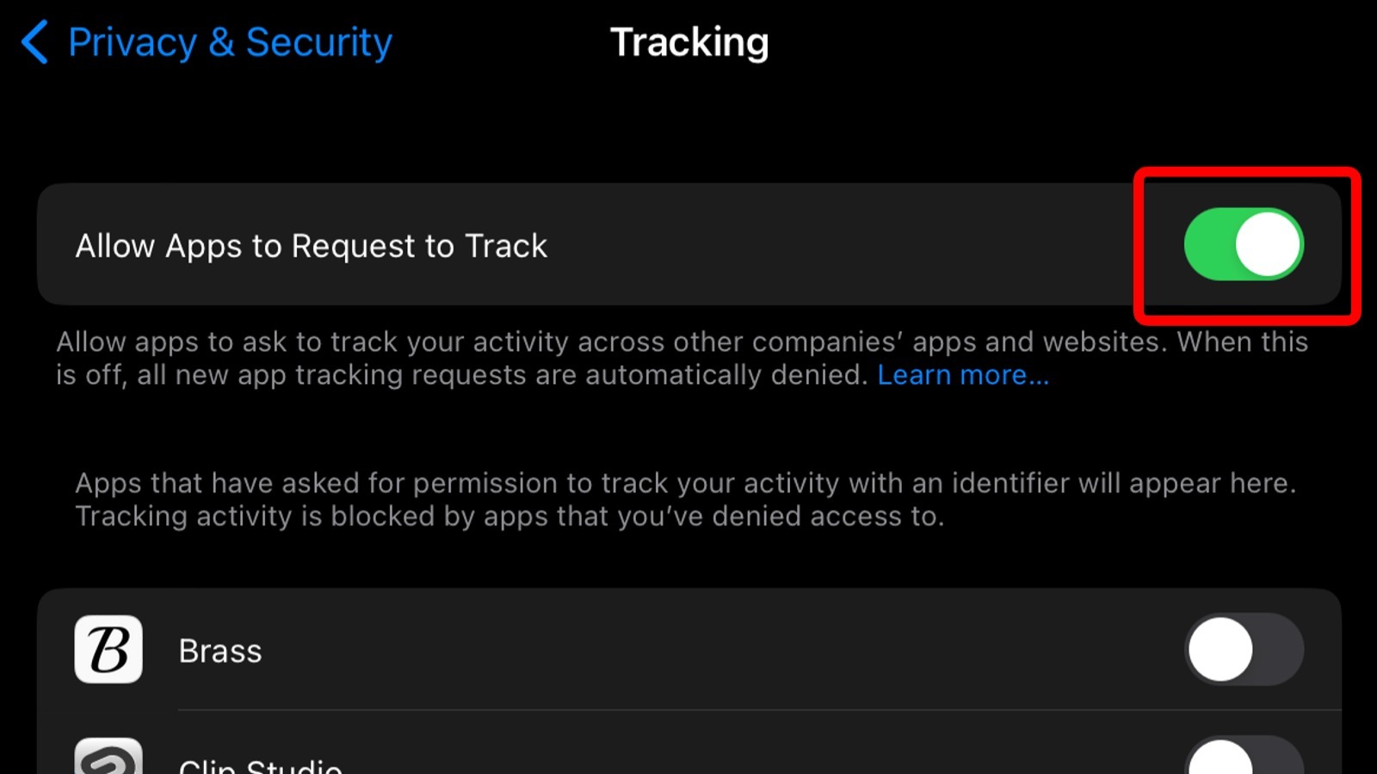Go back to Privacy & Security
1377x774 pixels.
[x=229, y=42]
